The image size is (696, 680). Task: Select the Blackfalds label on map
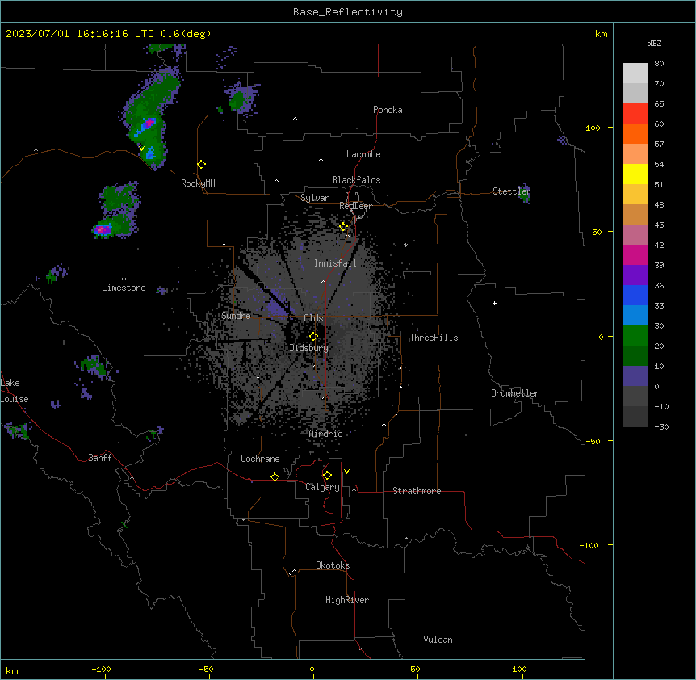(356, 180)
